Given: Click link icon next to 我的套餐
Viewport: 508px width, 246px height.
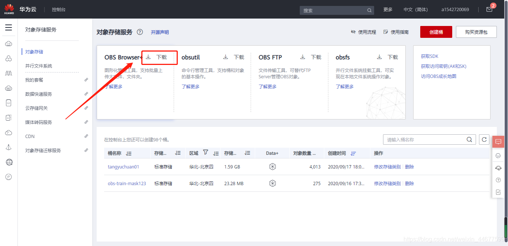Looking at the screenshot, I should point(86,80).
